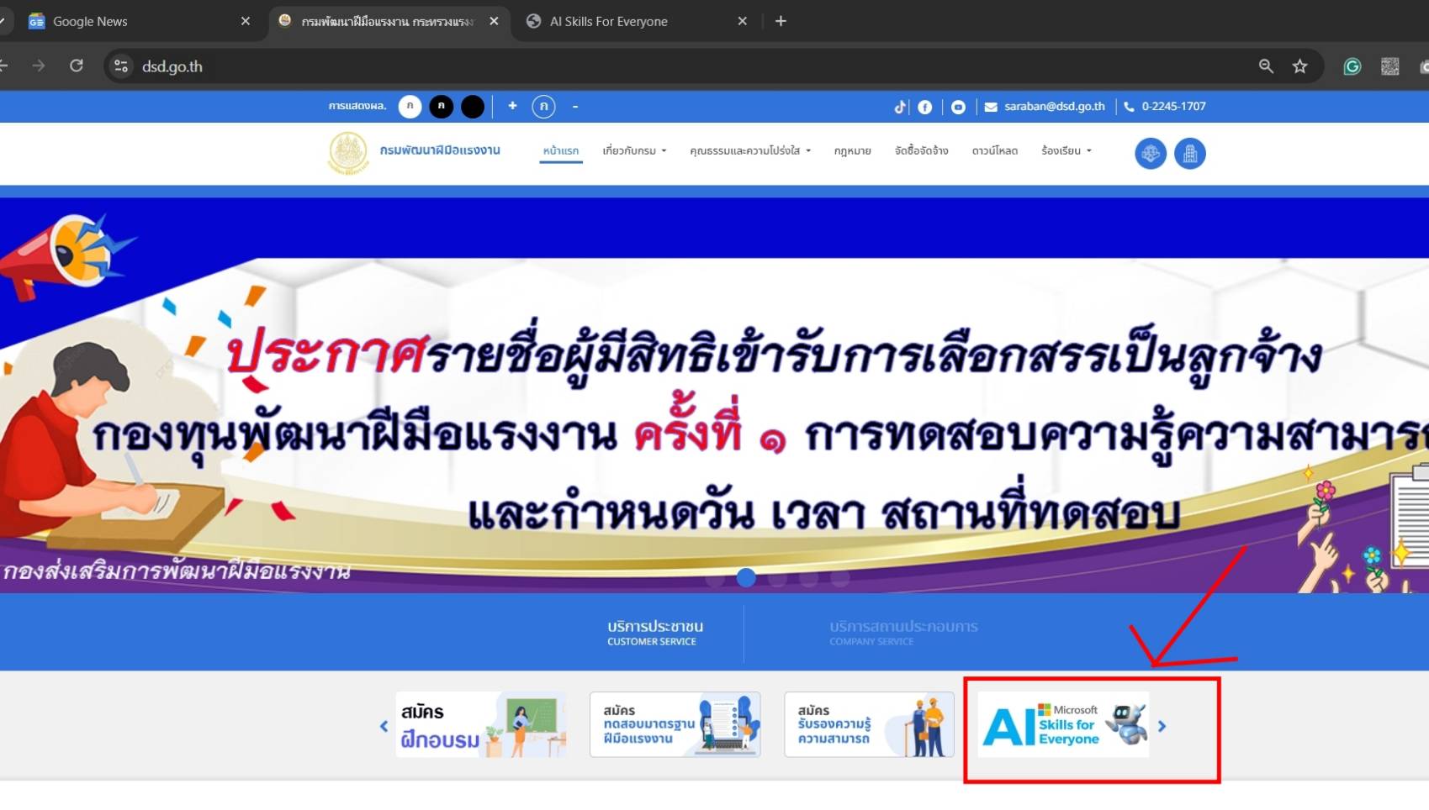Reload the dsd.go.th page
Screen dimensions: 1429x810
click(x=77, y=66)
